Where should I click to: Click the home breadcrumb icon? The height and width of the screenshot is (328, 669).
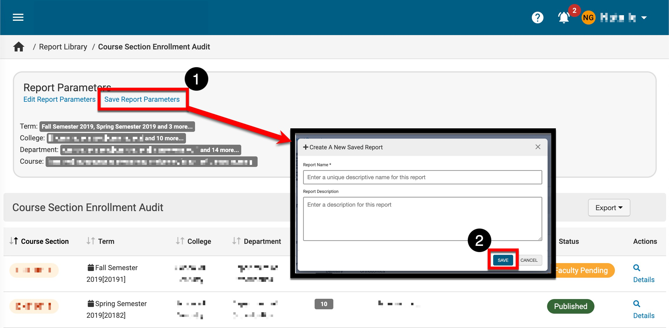19,47
